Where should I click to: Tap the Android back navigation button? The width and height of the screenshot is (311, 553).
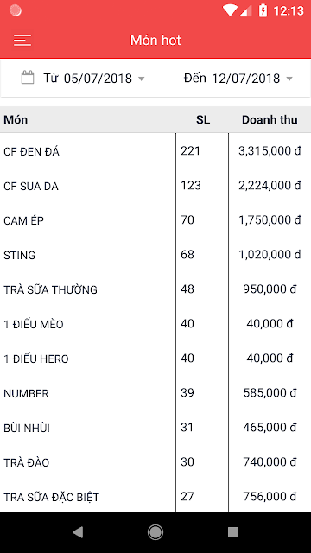[78, 532]
